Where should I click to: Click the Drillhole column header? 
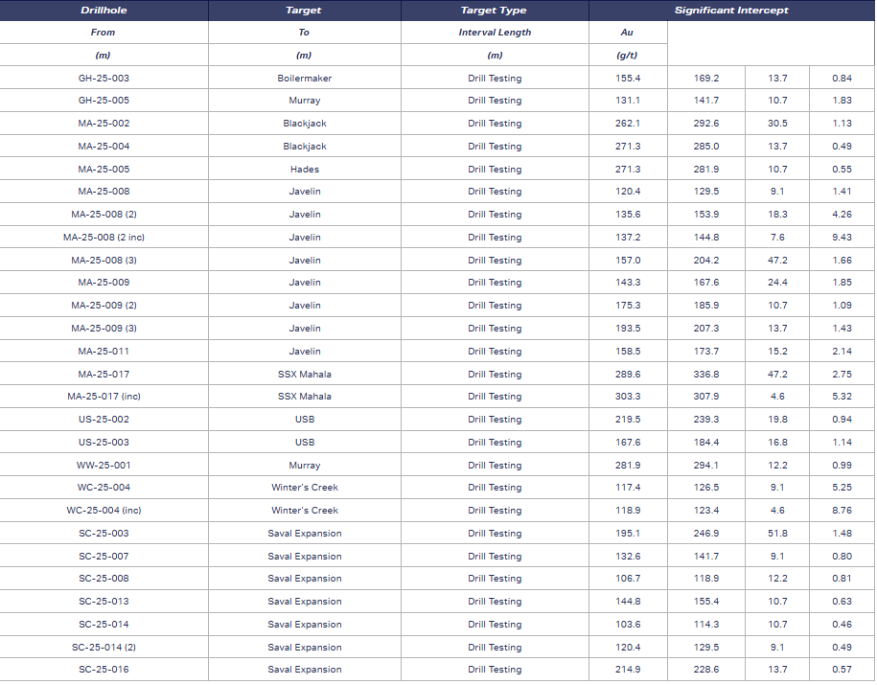(104, 11)
